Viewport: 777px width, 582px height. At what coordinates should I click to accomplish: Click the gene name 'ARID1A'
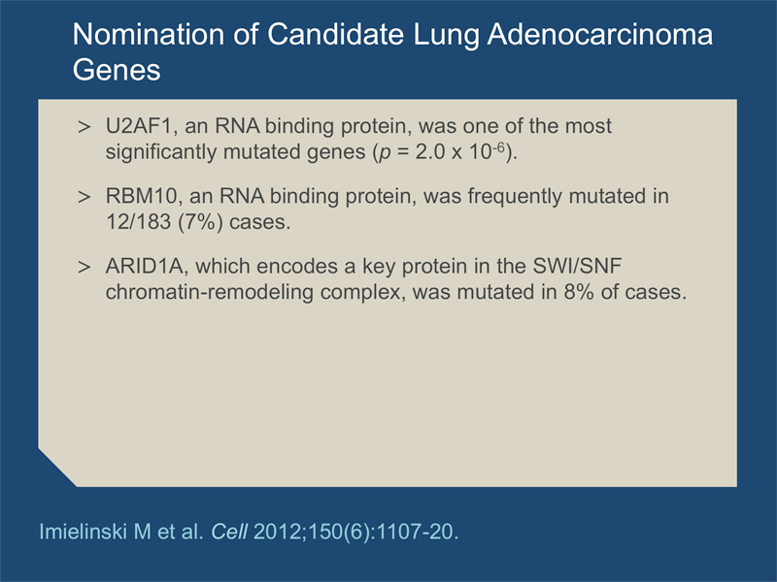pos(144,266)
